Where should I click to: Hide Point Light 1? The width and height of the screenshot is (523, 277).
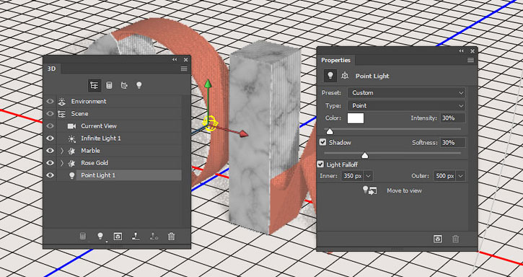point(50,175)
